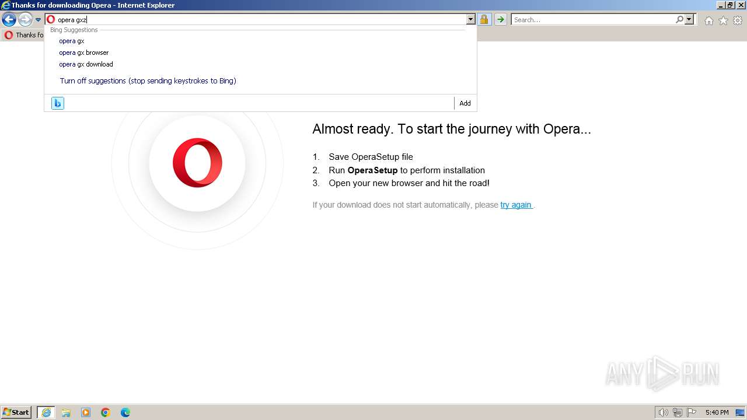
Task: Launch Microsoft Edge from taskbar
Action: coord(125,412)
